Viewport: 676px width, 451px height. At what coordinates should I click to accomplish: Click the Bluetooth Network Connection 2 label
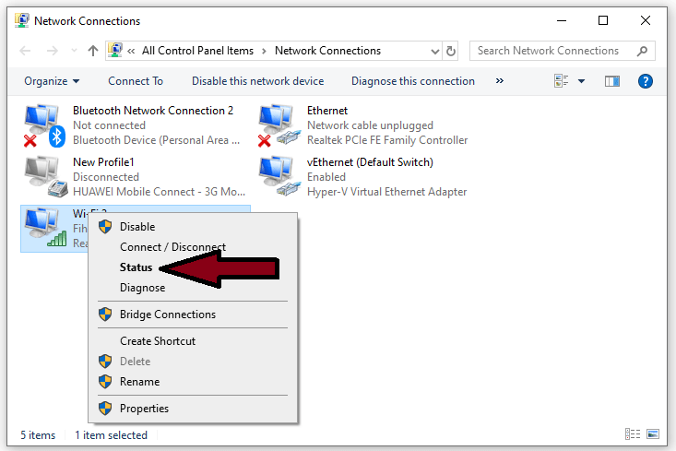tap(153, 111)
